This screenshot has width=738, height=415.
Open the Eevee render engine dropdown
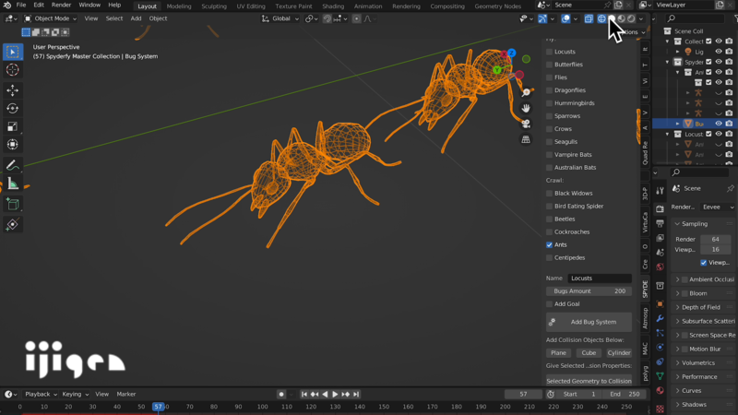(718, 207)
